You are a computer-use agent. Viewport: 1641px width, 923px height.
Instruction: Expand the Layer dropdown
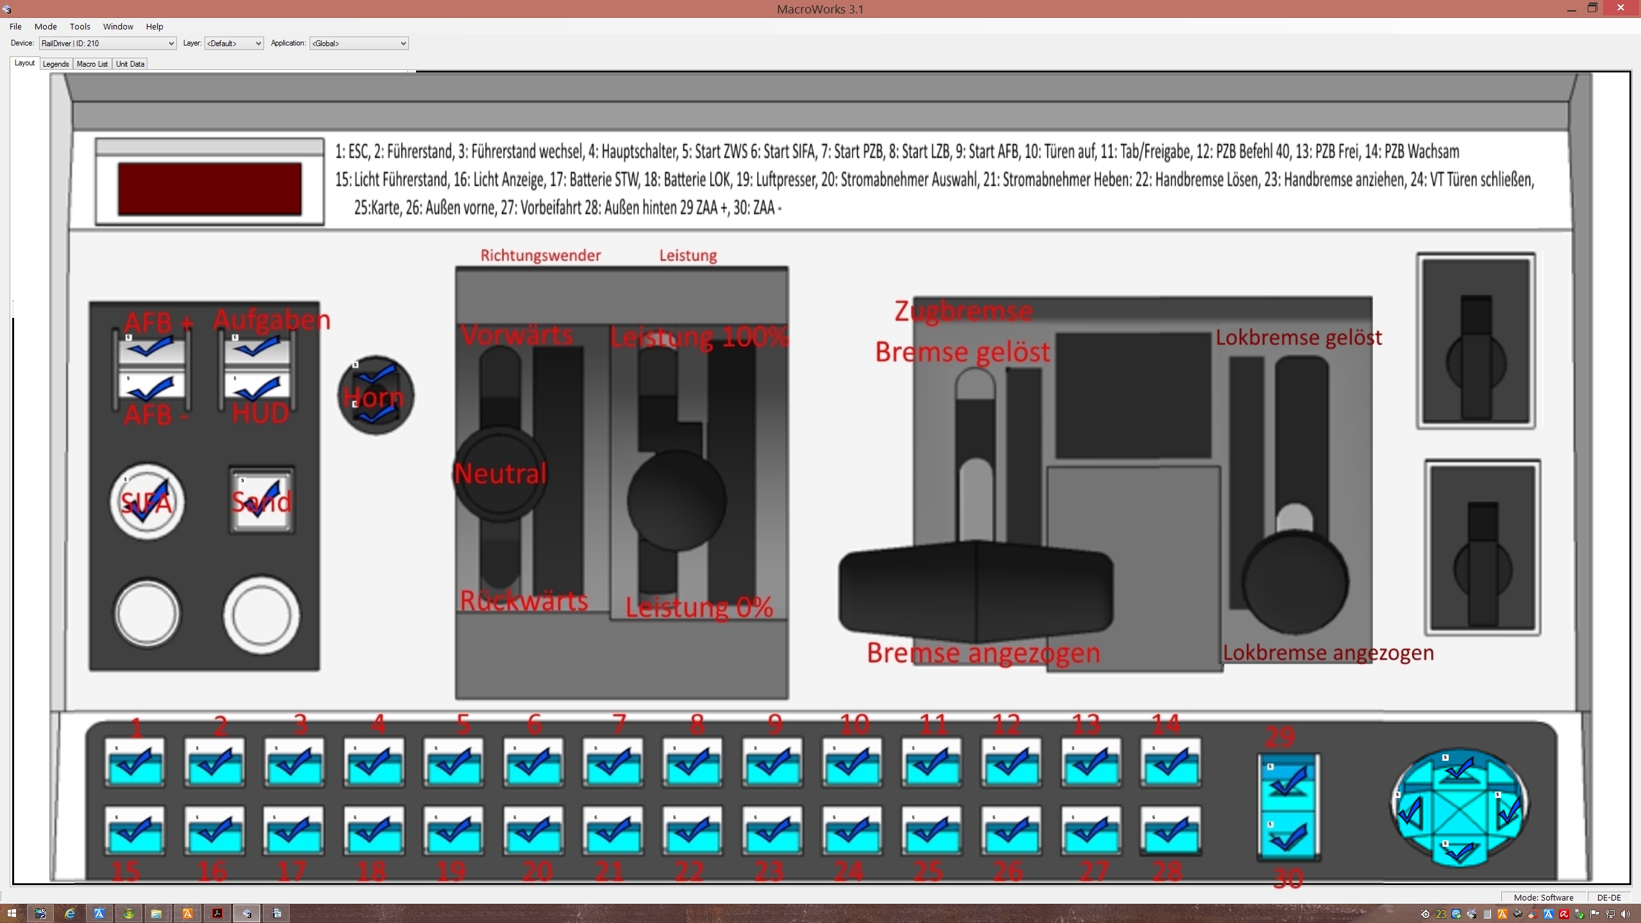click(x=234, y=44)
